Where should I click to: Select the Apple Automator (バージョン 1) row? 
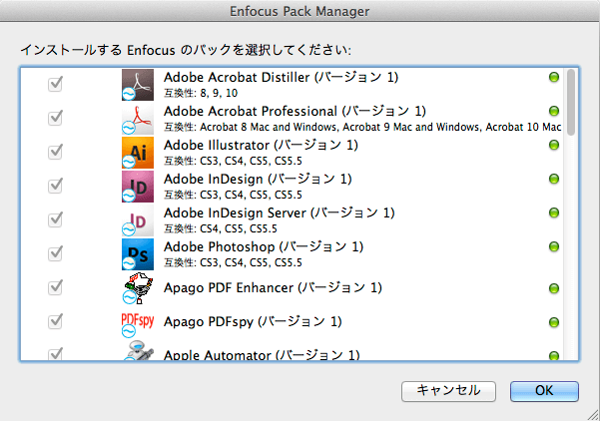292,350
